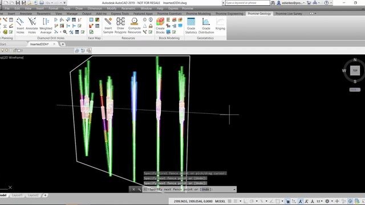This screenshot has width=365, height=205.
Task: Click the wrench customize icon on command line
Action: (x=139, y=190)
